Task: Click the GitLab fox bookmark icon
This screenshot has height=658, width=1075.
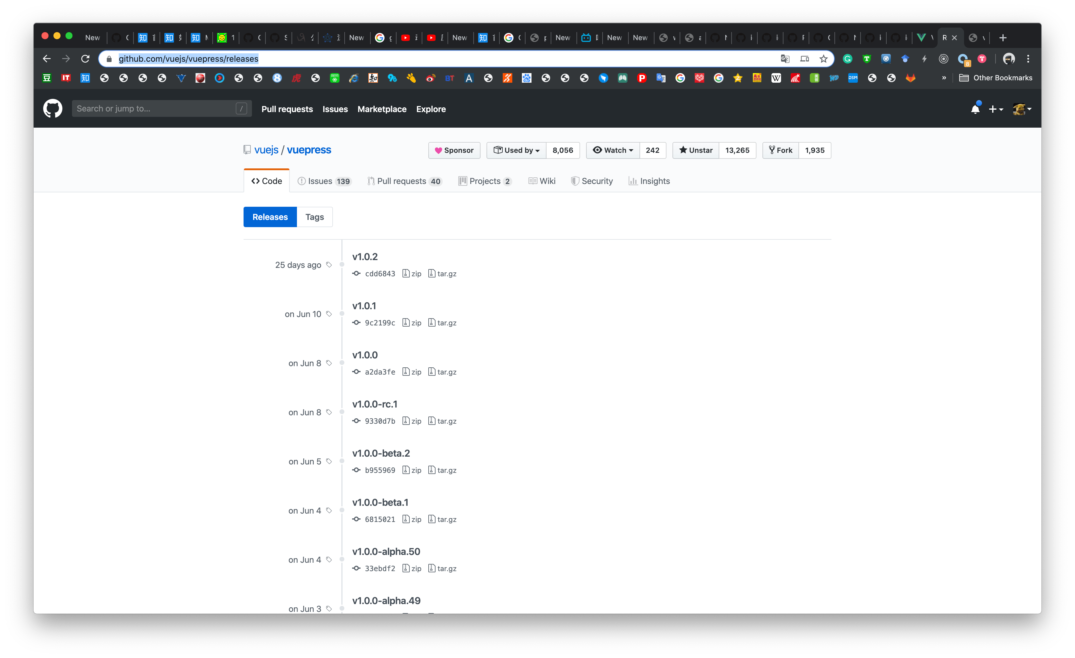Action: click(x=910, y=78)
